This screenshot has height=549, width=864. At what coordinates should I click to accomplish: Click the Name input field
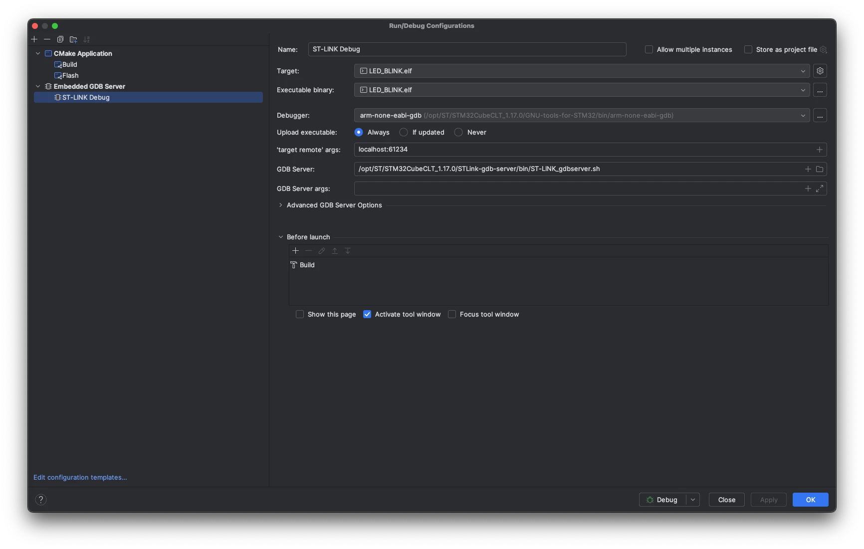point(467,49)
